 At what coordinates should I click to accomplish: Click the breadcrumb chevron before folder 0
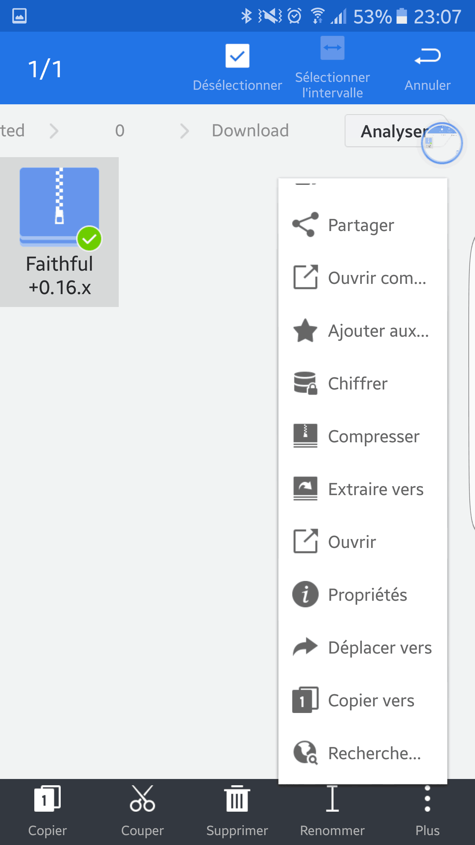(54, 131)
